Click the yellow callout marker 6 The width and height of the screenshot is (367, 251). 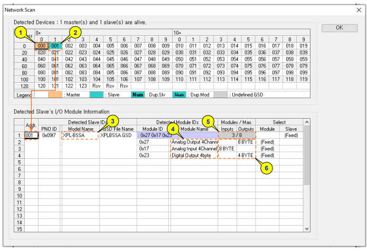pos(266,168)
